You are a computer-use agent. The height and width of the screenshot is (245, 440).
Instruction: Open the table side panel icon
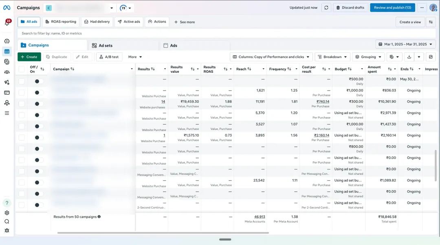click(x=431, y=57)
